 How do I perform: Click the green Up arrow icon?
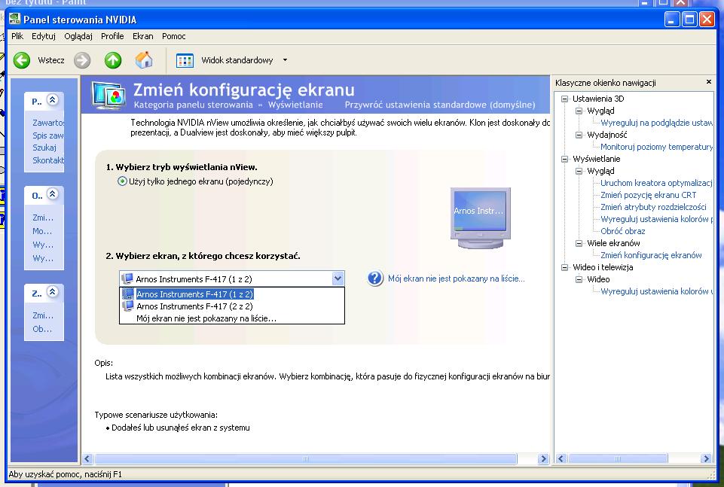(113, 60)
